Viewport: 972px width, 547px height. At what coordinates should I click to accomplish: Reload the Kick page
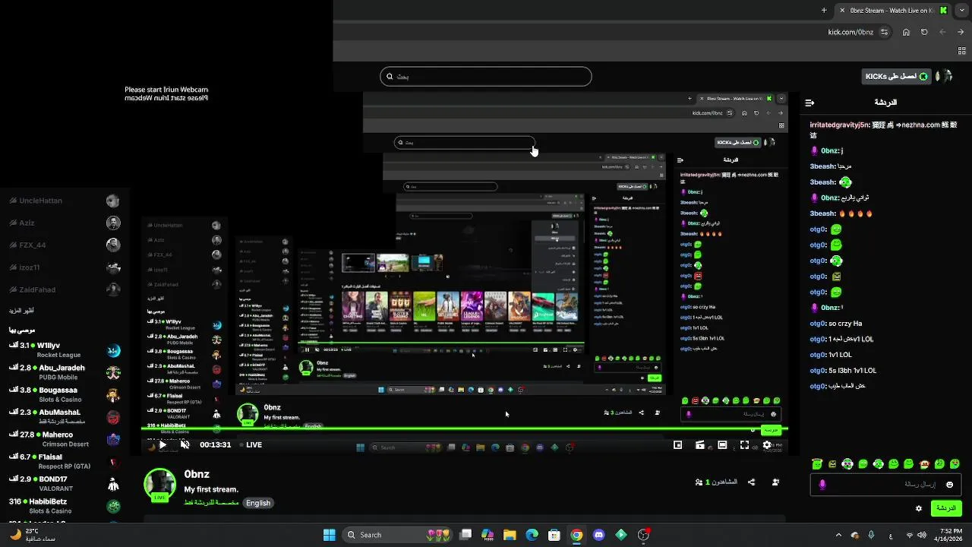924,32
